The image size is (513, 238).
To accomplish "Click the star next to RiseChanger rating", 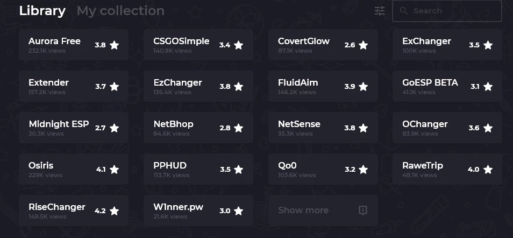I will click(114, 211).
